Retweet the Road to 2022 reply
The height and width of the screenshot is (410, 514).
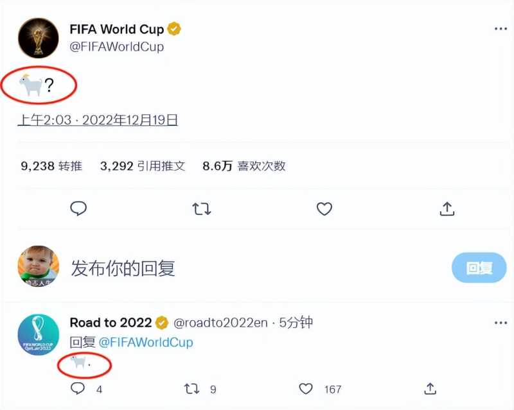click(191, 389)
